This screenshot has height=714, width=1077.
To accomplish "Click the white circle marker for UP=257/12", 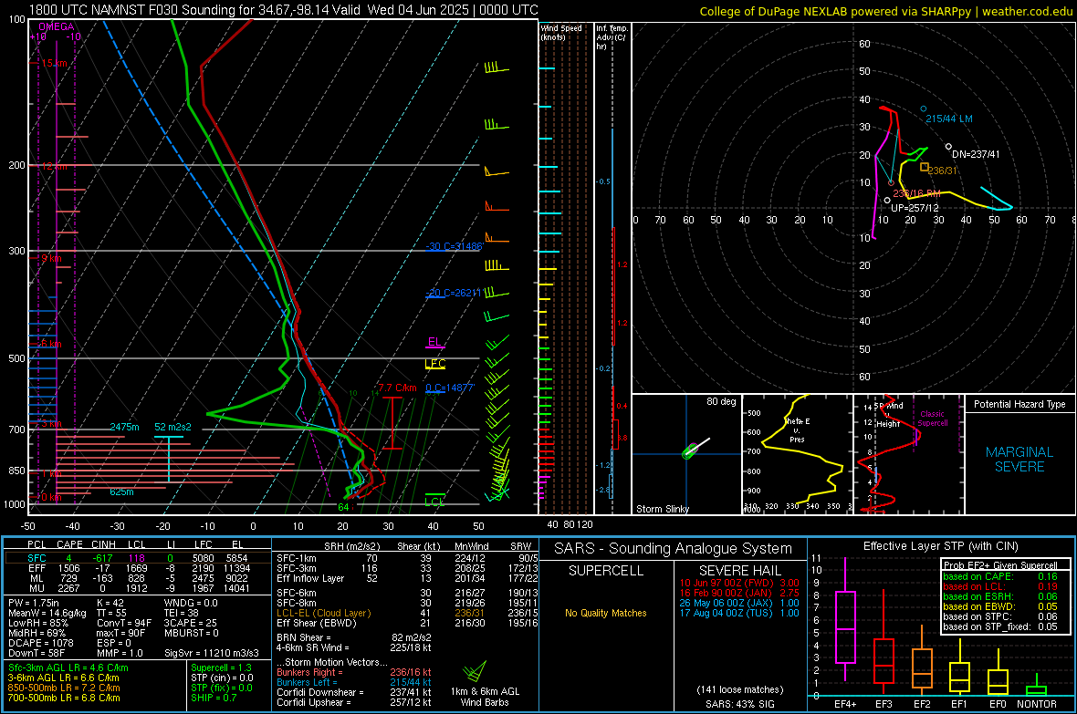I will [x=887, y=201].
